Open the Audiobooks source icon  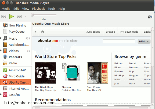(x=5, y=44)
